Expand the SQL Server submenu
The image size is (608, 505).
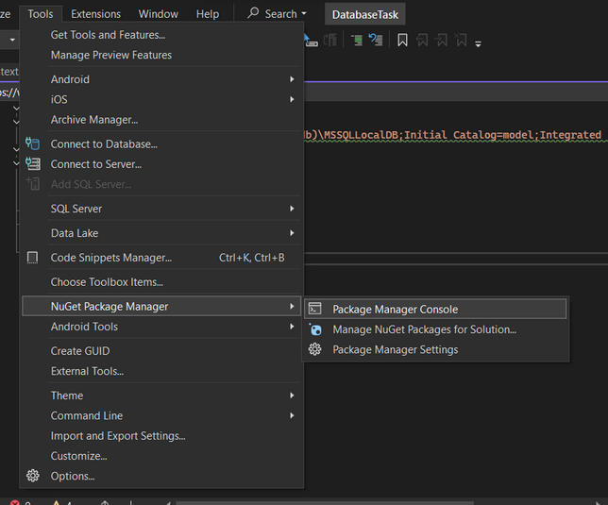tap(292, 209)
